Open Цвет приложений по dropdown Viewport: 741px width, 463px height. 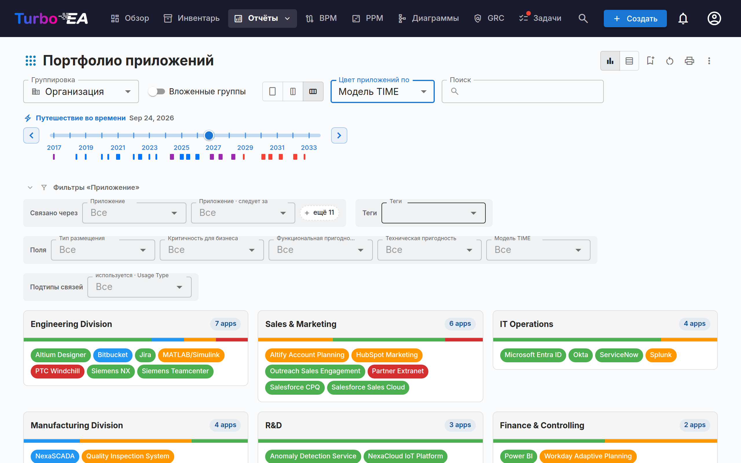pos(382,91)
